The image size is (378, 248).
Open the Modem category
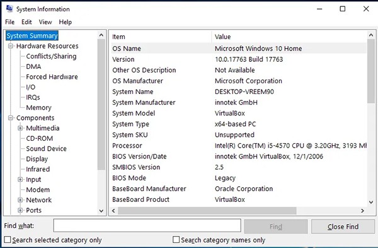38,189
